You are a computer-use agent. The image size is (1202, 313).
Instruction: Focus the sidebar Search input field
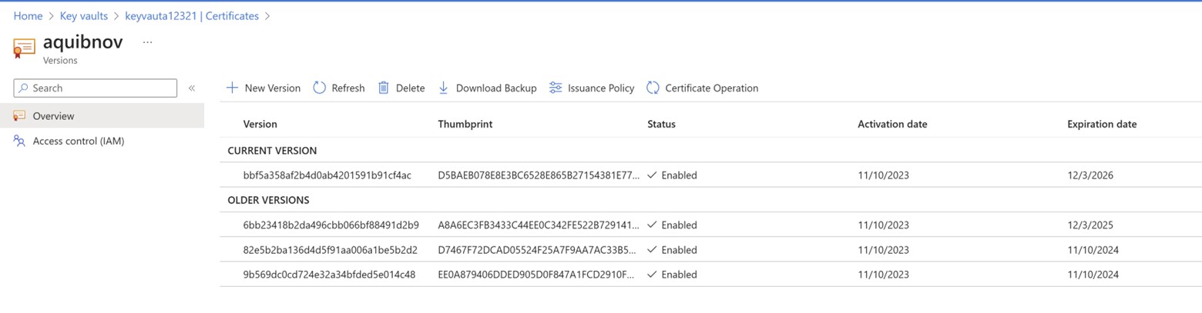tap(95, 88)
